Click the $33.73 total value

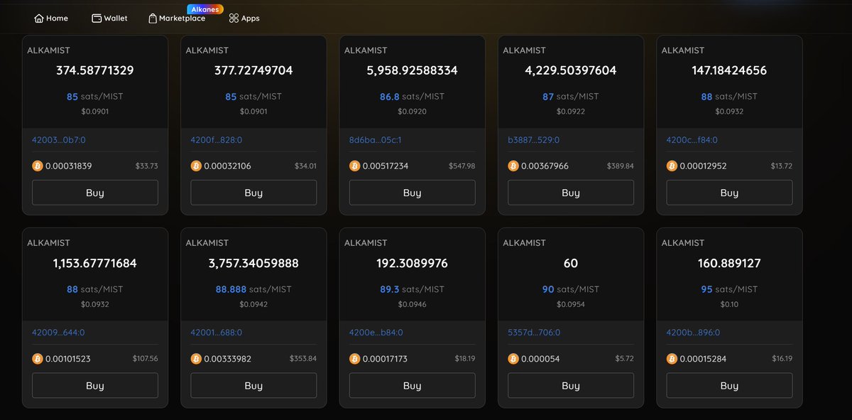click(x=147, y=166)
